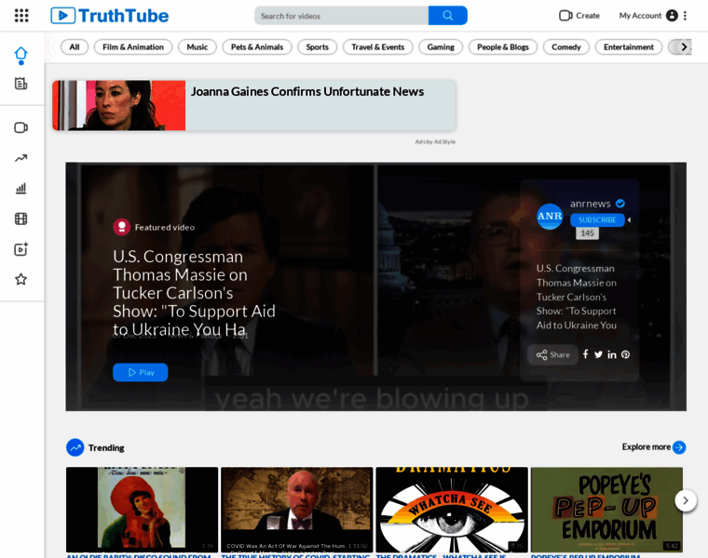Click the TruthTube logo

click(110, 16)
